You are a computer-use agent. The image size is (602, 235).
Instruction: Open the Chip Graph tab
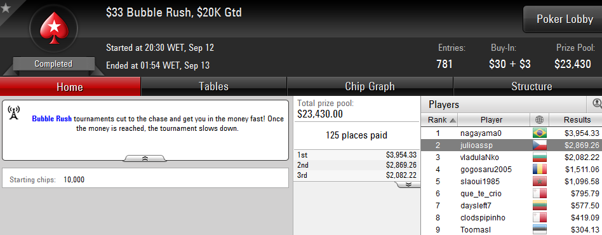pyautogui.click(x=370, y=86)
